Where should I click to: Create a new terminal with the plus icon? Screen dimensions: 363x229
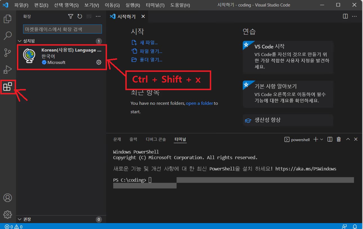(315, 139)
